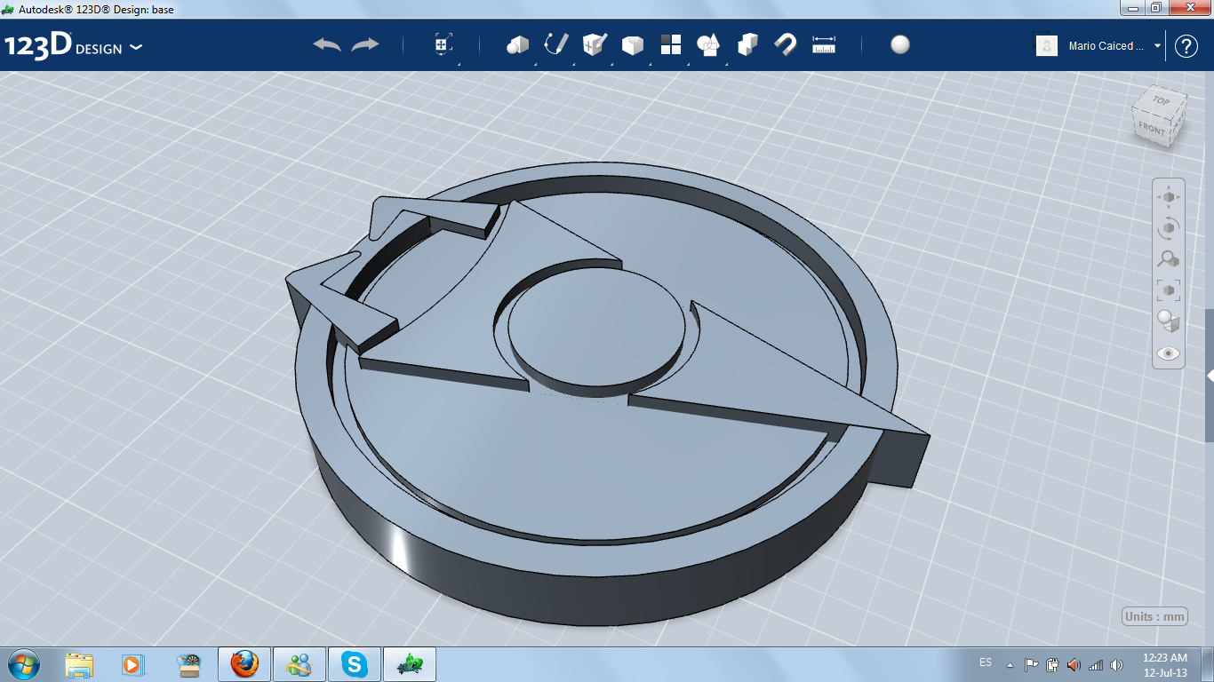
Task: Open Firefox from the taskbar
Action: pos(244,664)
